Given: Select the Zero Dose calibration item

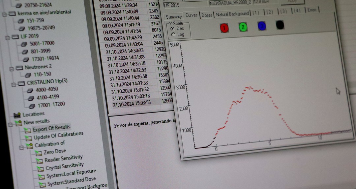Looking at the screenshot, I should (55, 151).
